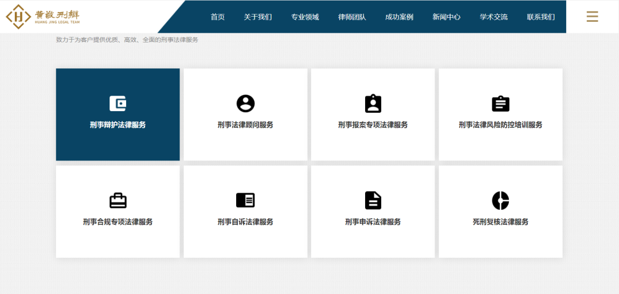The width and height of the screenshot is (619, 294).
Task: Click the wallet icon for 刑事辩护法律服务
Action: tap(117, 103)
